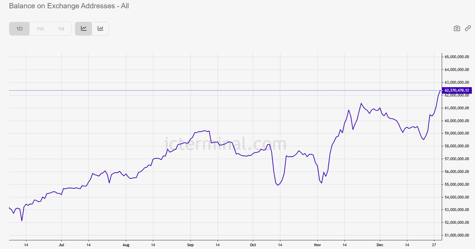This screenshot has height=249, width=475.
Task: Click the 51,000,000.00 axis label
Action: [x=457, y=236]
